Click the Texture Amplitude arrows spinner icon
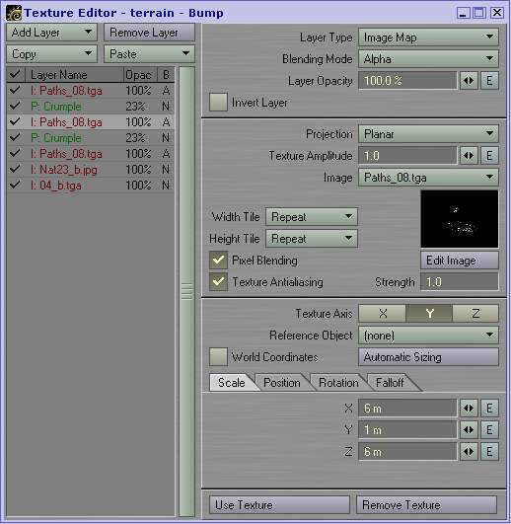This screenshot has width=511, height=524. pos(469,155)
